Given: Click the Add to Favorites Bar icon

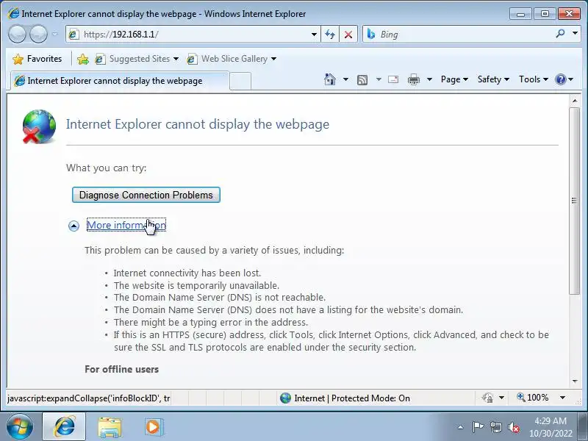Looking at the screenshot, I should click(x=83, y=59).
